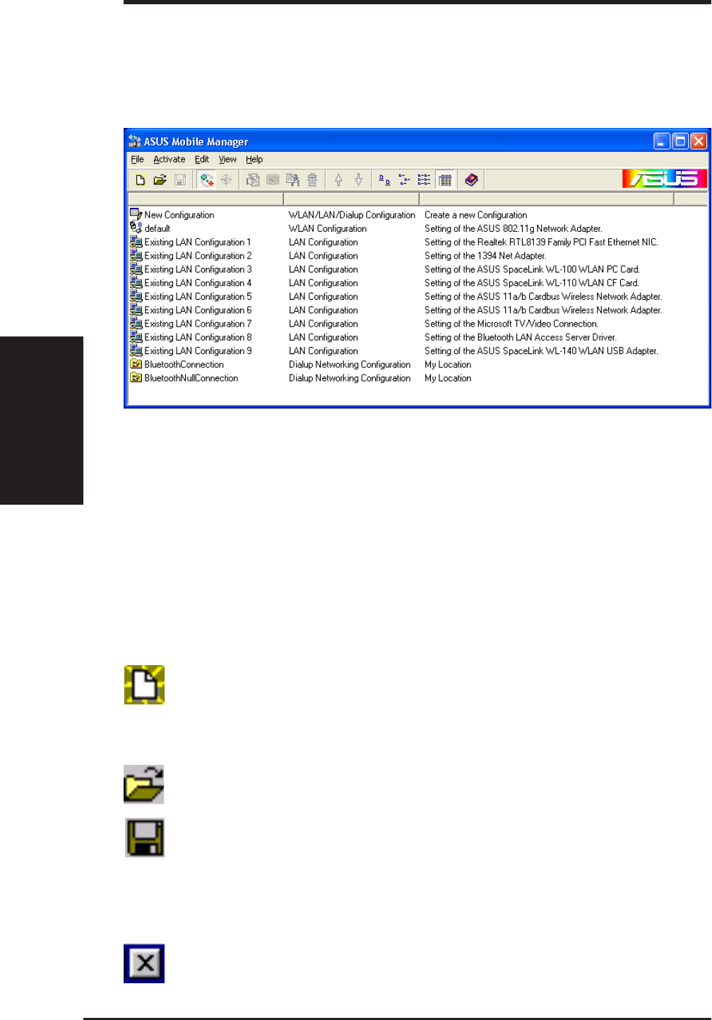
Task: Open the Activate menu
Action: pos(170,160)
